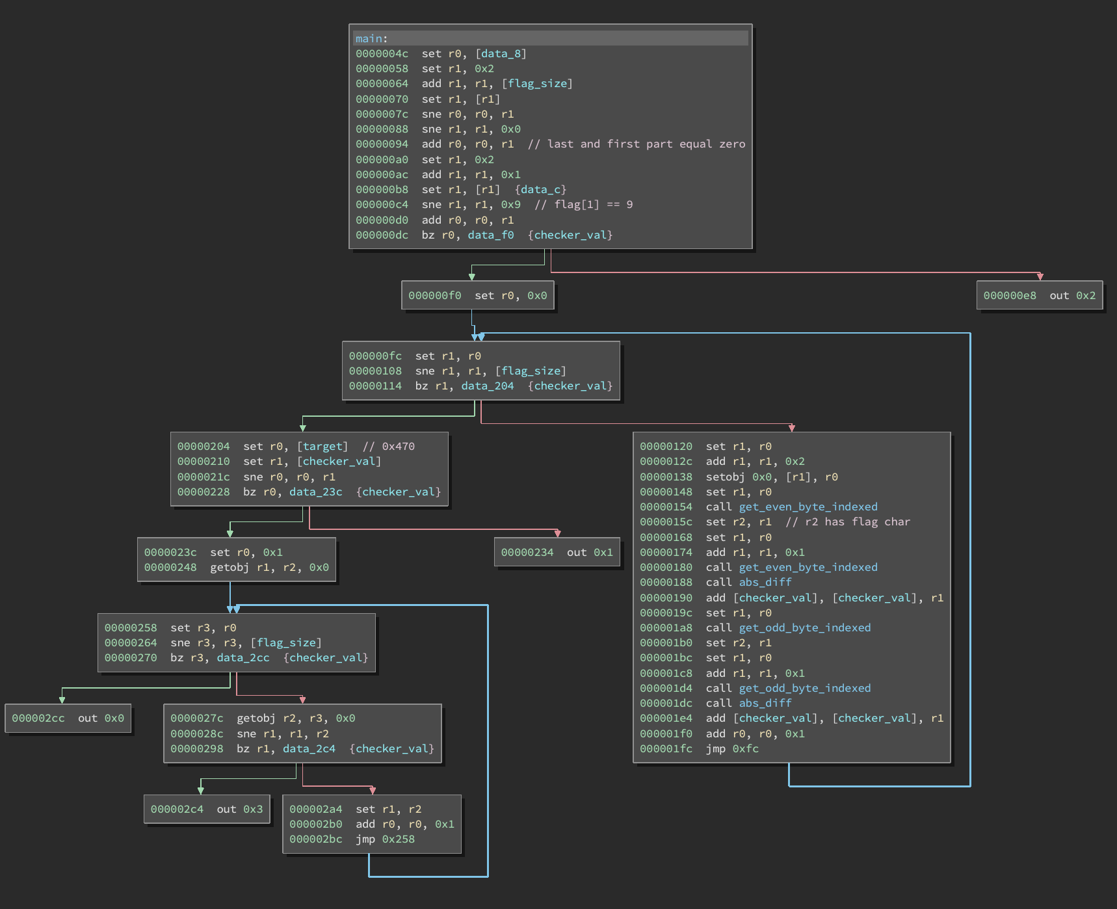The width and height of the screenshot is (1117, 909).
Task: Click jmp target 0xfc at 000001fc
Action: (745, 748)
